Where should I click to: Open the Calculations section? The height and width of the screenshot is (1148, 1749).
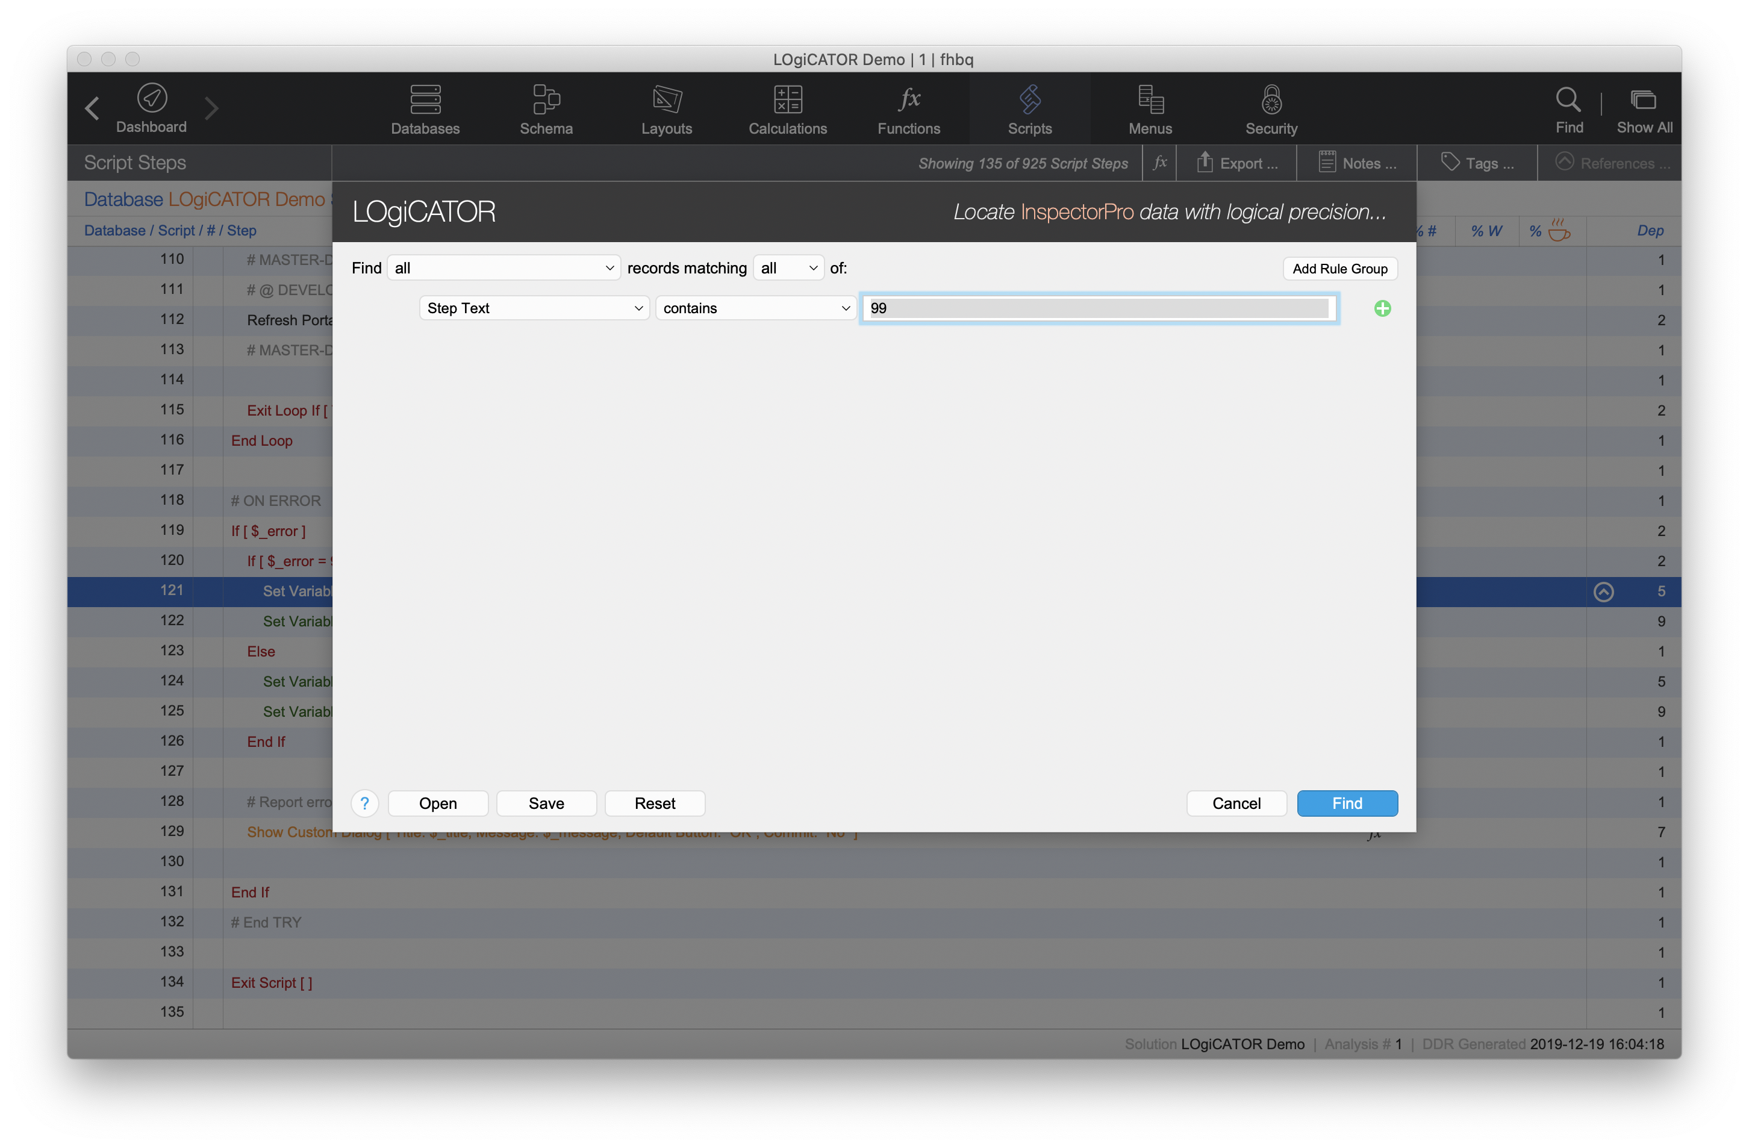[787, 109]
